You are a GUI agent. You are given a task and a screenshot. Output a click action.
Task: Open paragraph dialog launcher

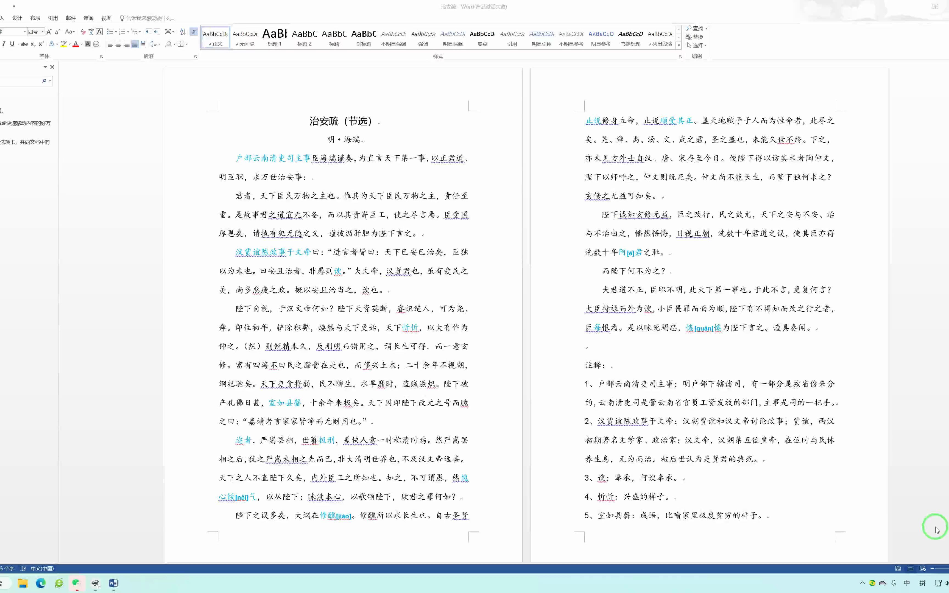pos(196,57)
